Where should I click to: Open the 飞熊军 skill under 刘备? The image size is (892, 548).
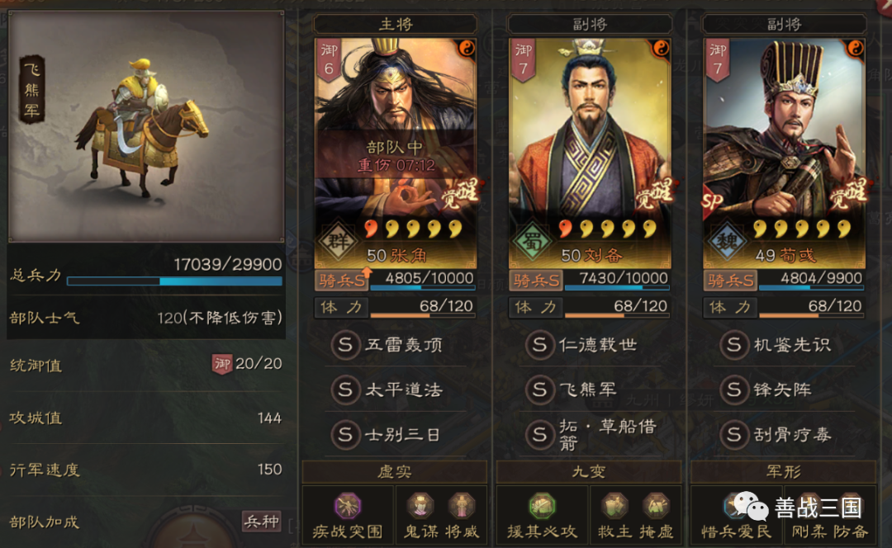point(590,390)
